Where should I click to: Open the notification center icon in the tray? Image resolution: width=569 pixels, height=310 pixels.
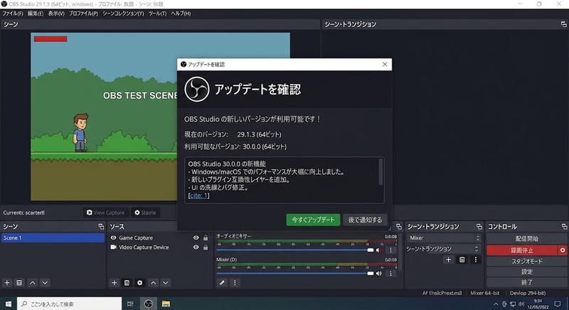click(558, 304)
